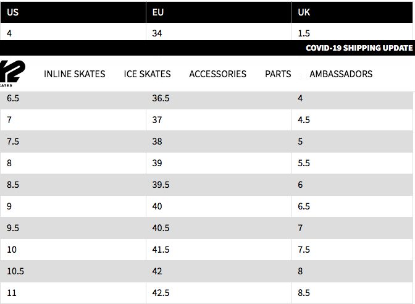Select the UK size 5.5 cell
Image resolution: width=415 pixels, height=304 pixels.
tap(303, 163)
